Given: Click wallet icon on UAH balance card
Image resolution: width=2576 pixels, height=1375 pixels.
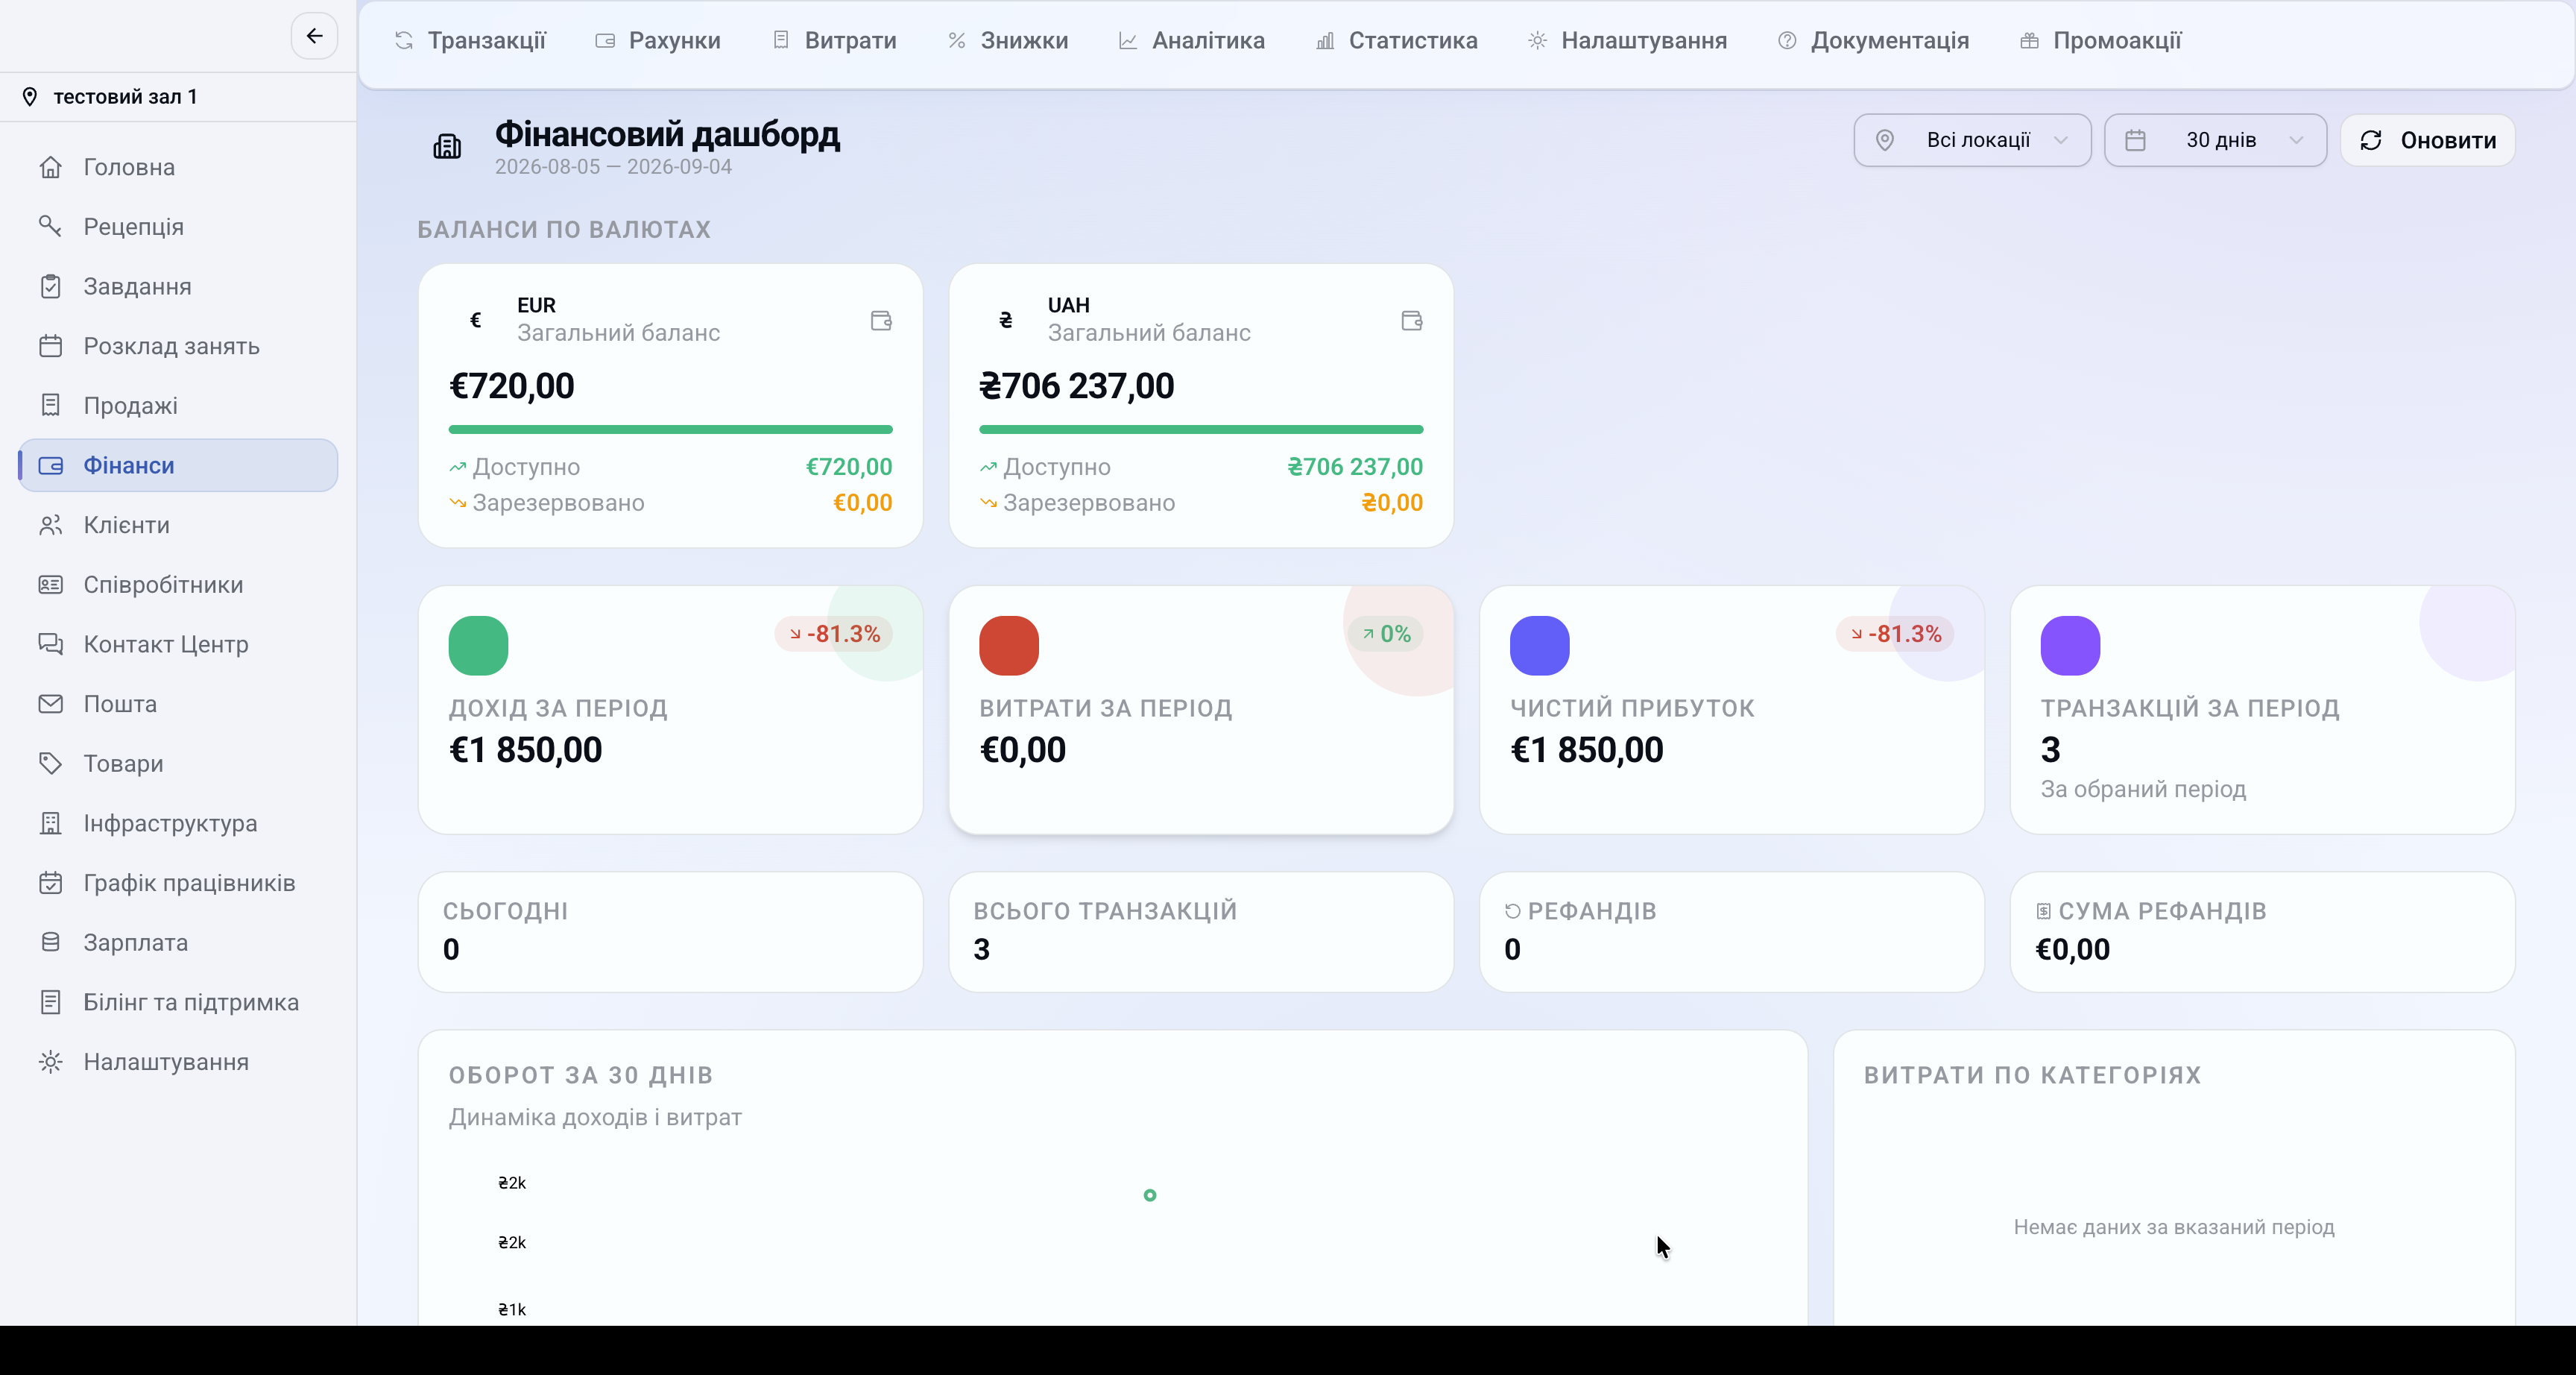Looking at the screenshot, I should [x=1412, y=320].
